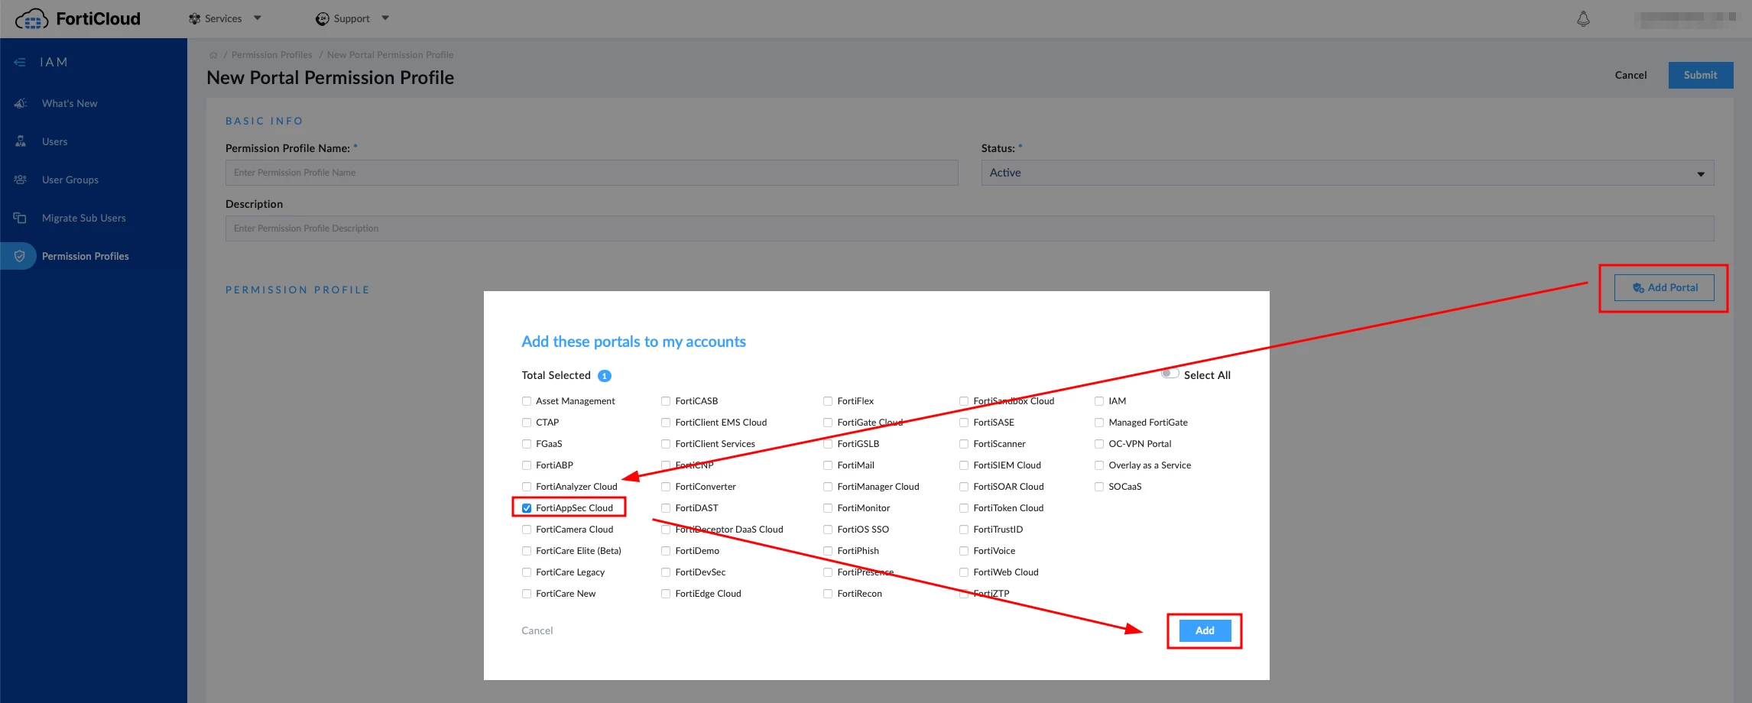Image resolution: width=1752 pixels, height=703 pixels.
Task: Click the FortiCloud logo icon
Action: pyautogui.click(x=32, y=18)
